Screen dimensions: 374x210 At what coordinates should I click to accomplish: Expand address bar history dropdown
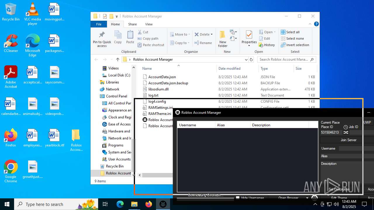point(246,60)
